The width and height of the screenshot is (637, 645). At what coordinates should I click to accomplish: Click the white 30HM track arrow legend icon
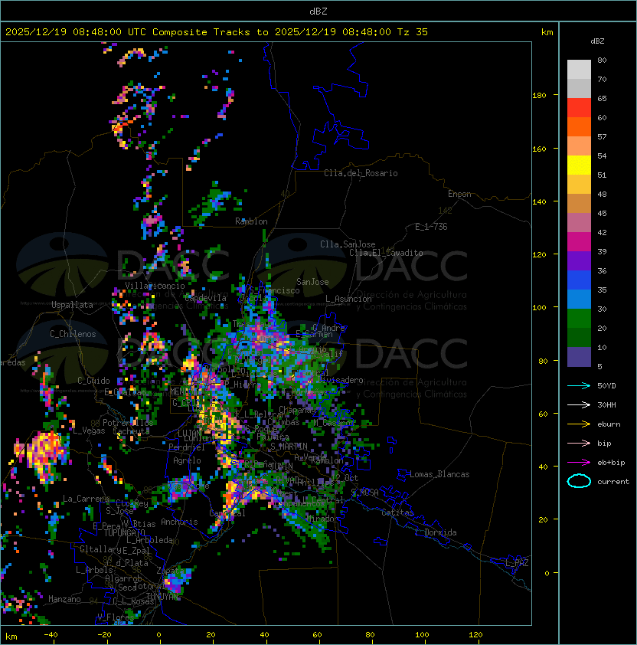[579, 404]
